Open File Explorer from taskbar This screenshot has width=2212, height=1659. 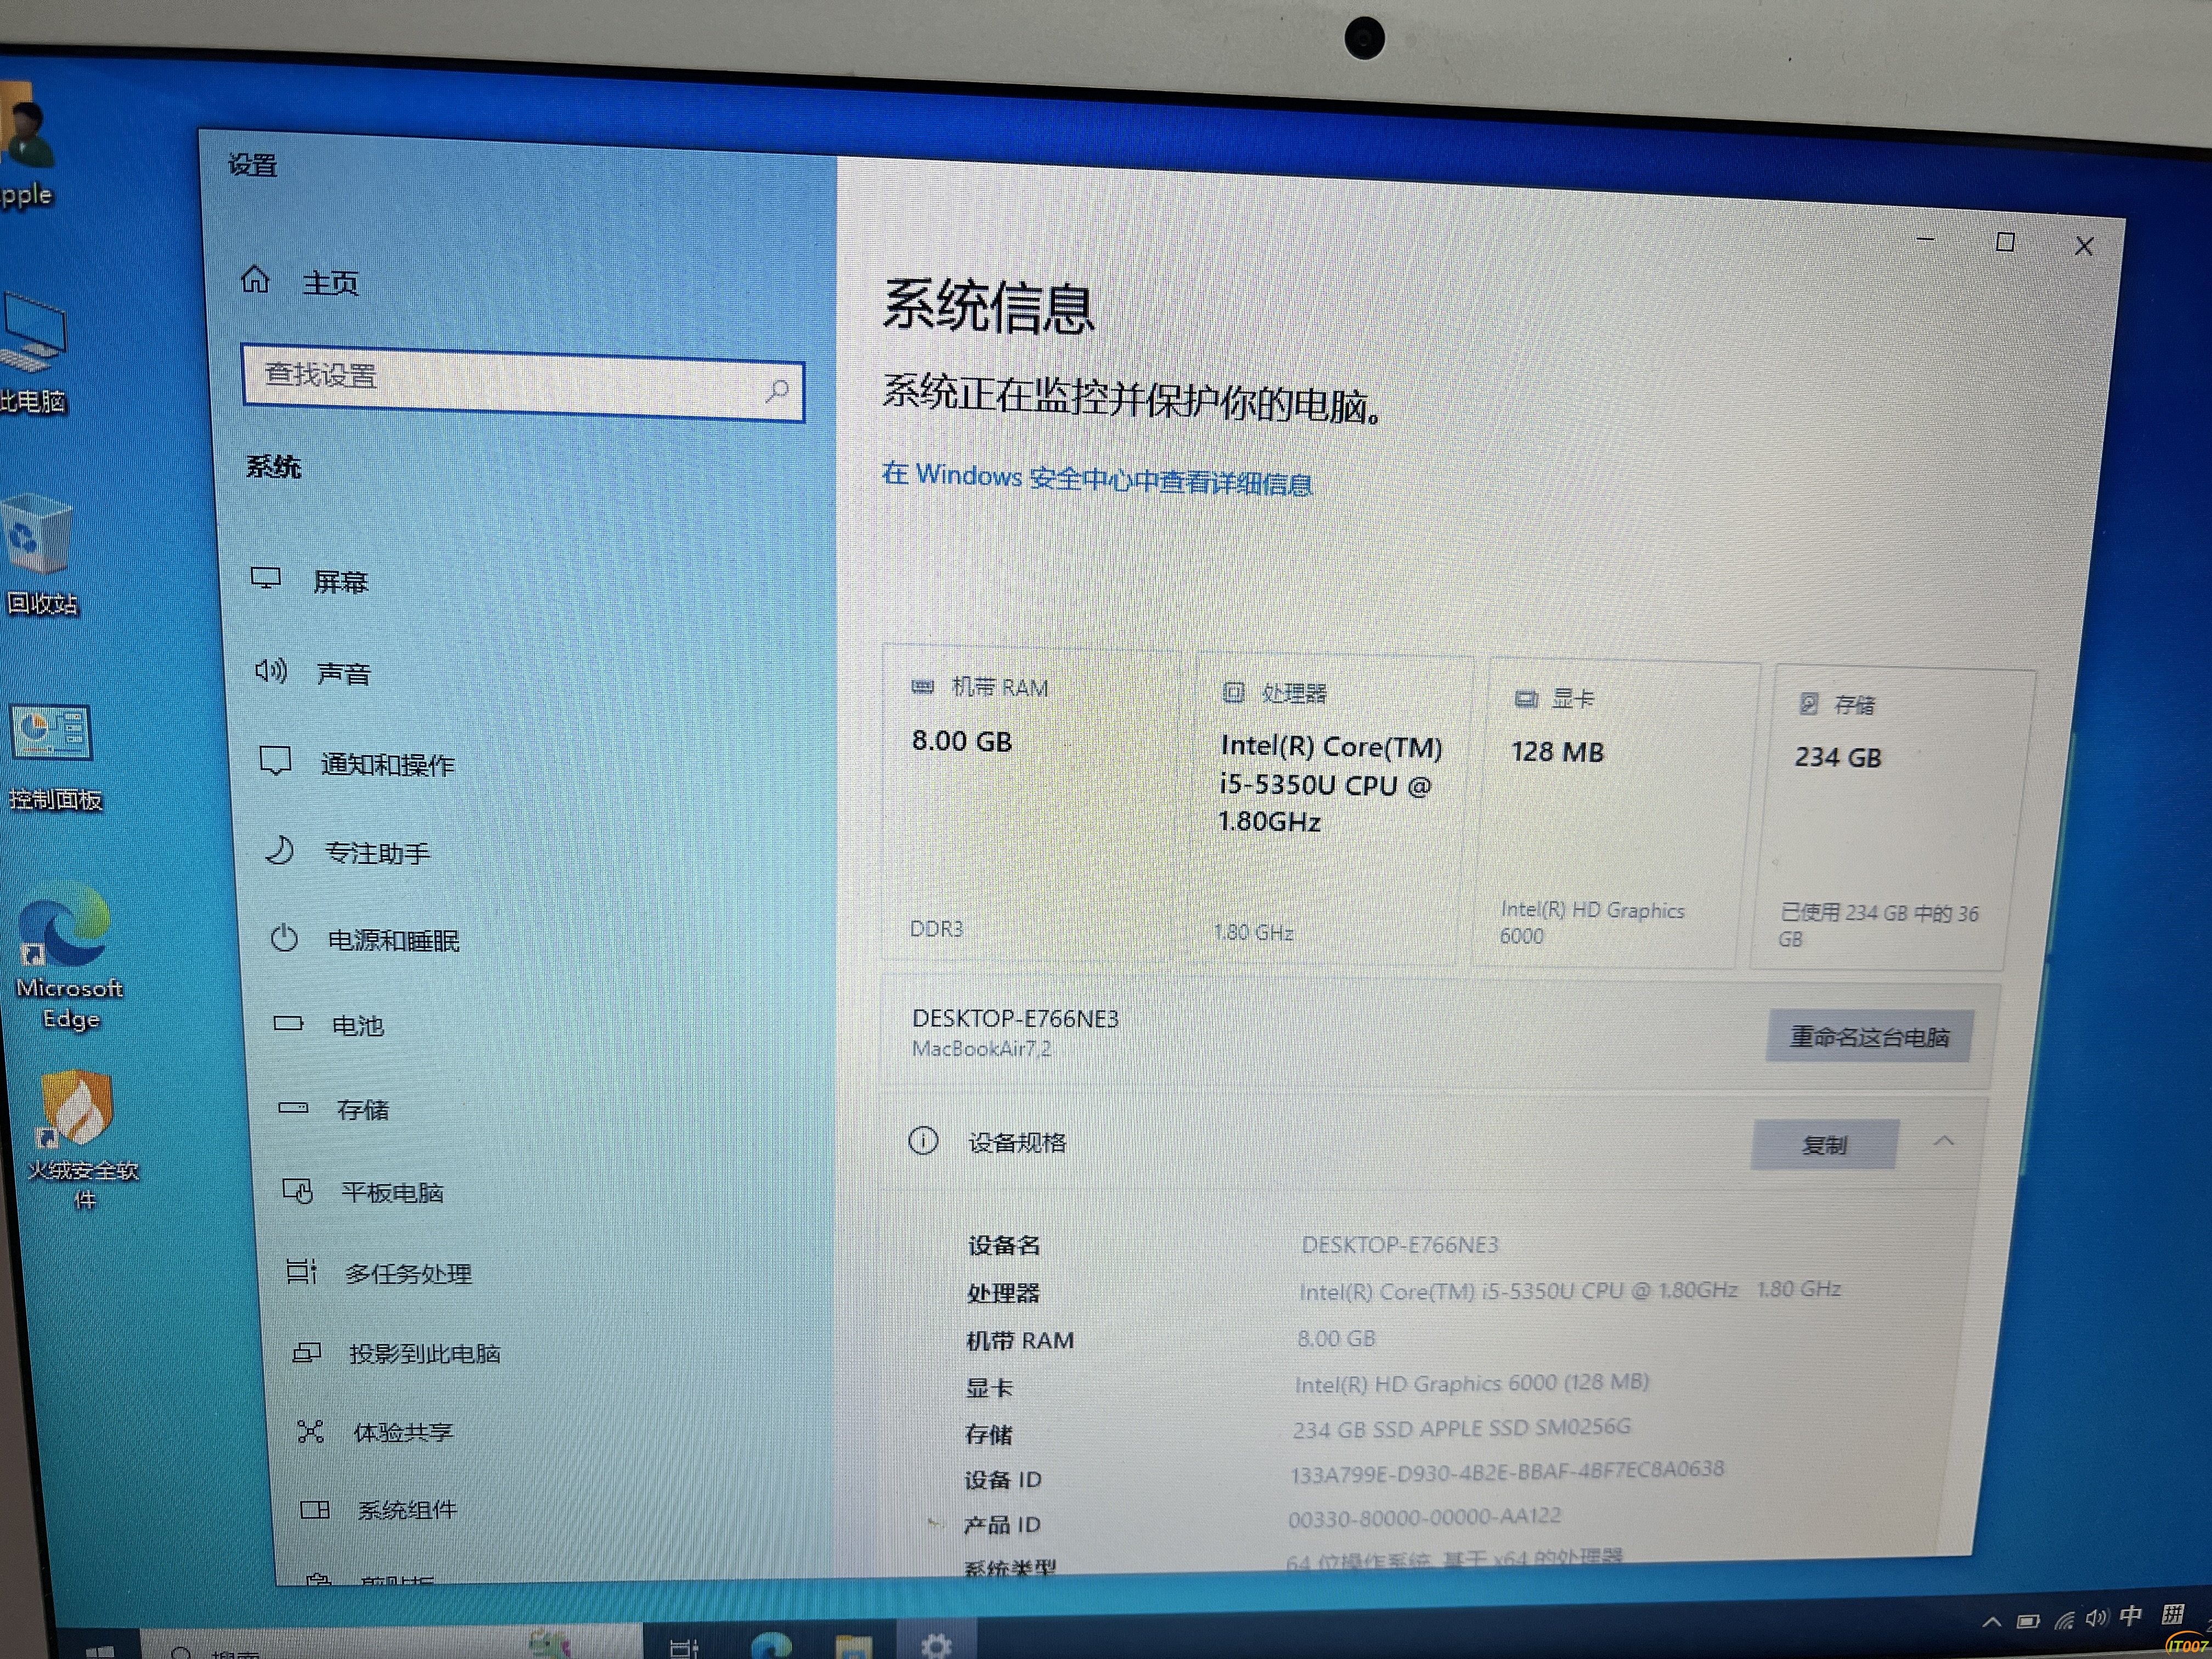pos(853,1646)
